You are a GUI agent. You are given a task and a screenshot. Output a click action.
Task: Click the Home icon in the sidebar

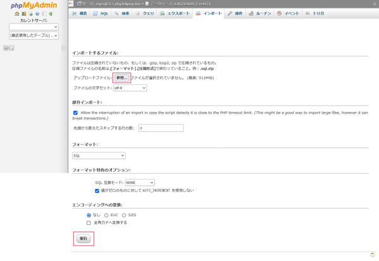click(x=17, y=14)
